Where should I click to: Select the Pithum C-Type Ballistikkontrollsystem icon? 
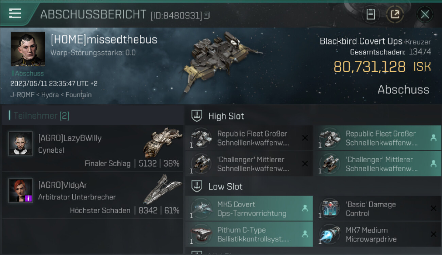click(201, 234)
